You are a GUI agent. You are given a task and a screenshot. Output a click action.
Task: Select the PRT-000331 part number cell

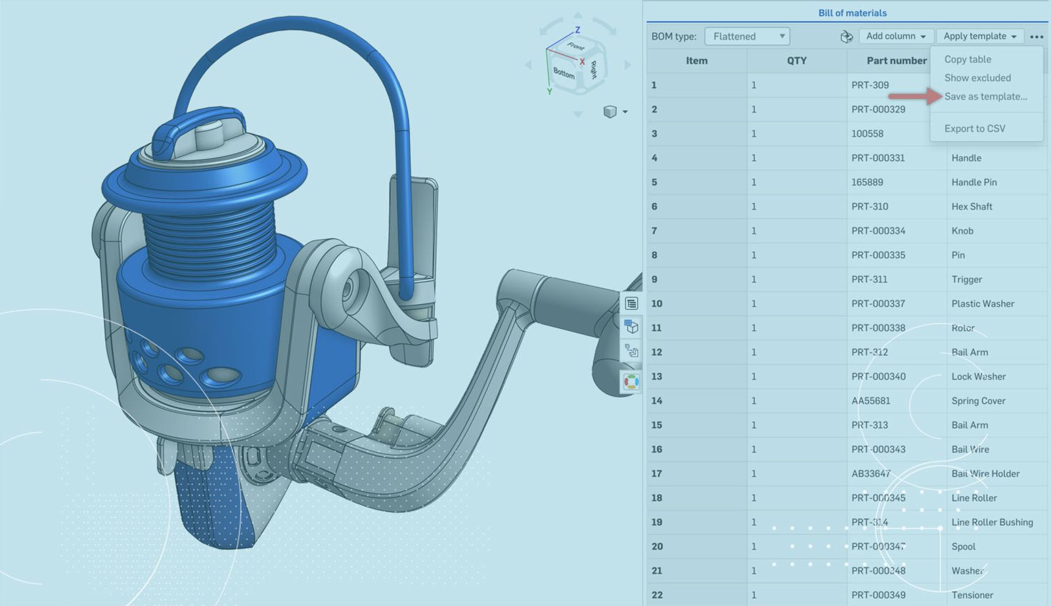878,158
